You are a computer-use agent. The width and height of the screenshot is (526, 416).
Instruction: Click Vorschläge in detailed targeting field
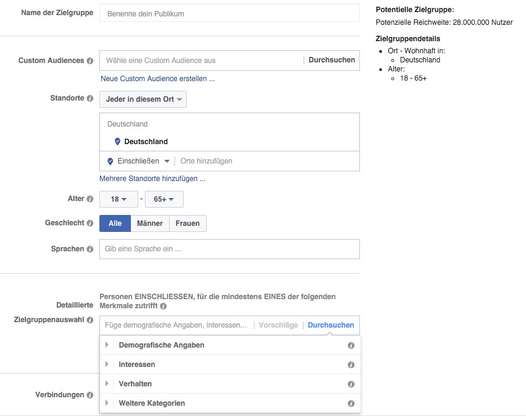[x=278, y=325]
